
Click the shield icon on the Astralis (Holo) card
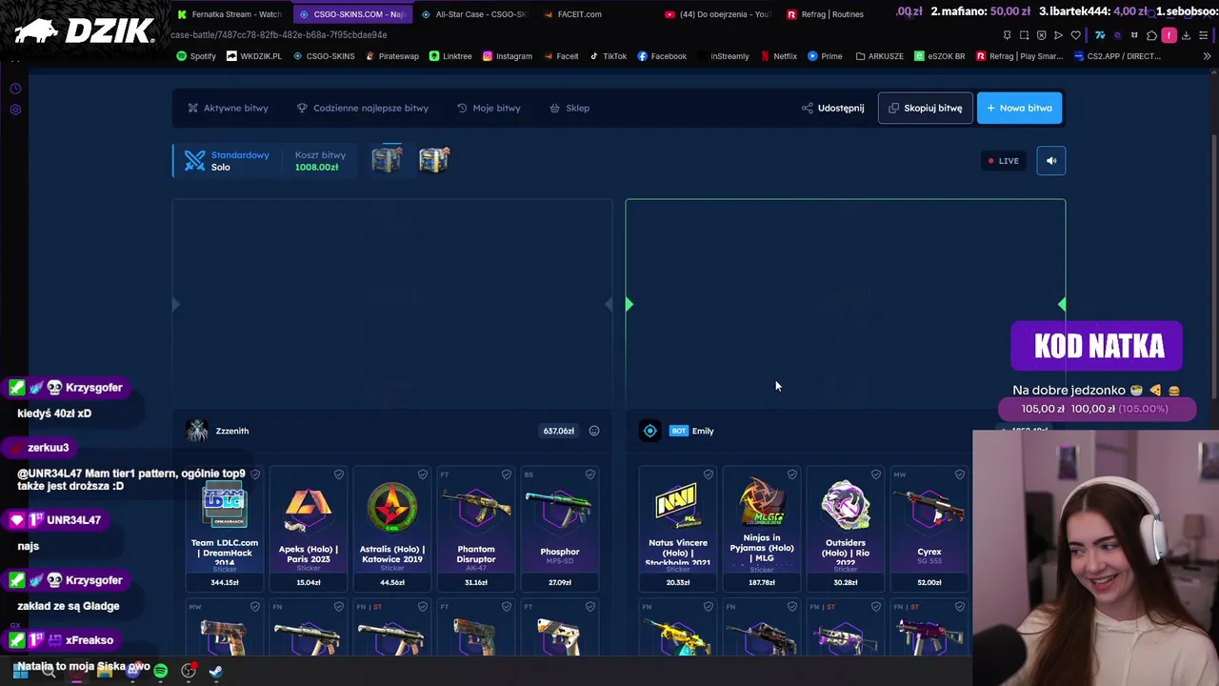coord(423,474)
